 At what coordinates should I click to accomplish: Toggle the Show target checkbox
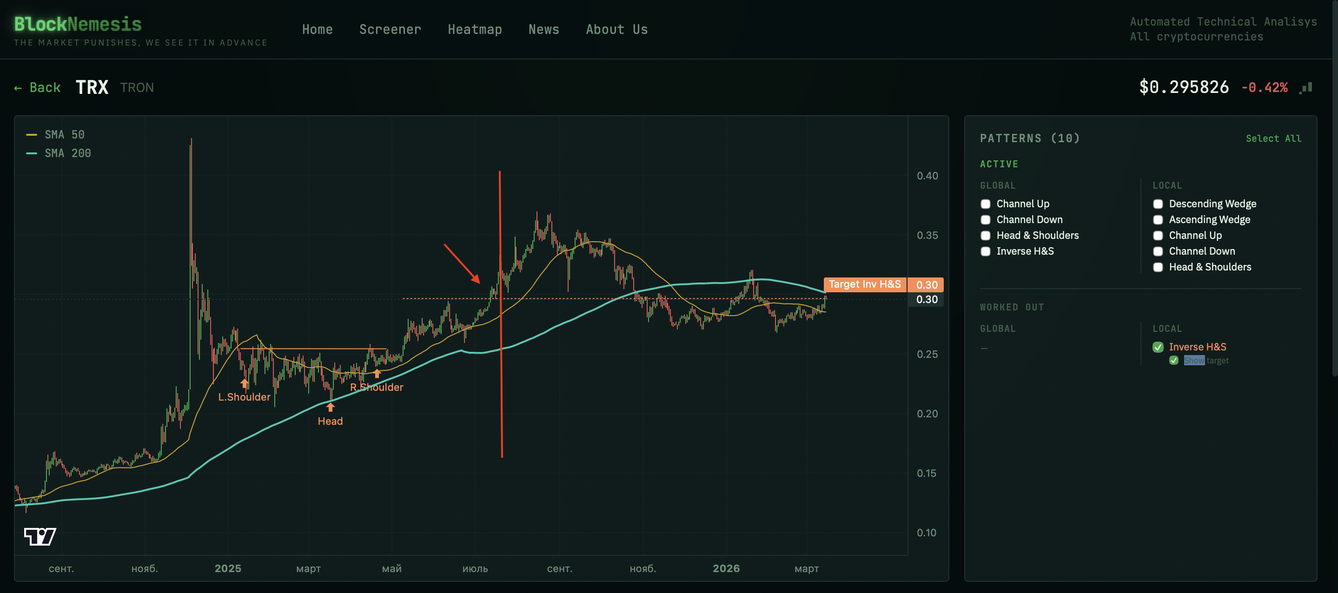point(1173,360)
